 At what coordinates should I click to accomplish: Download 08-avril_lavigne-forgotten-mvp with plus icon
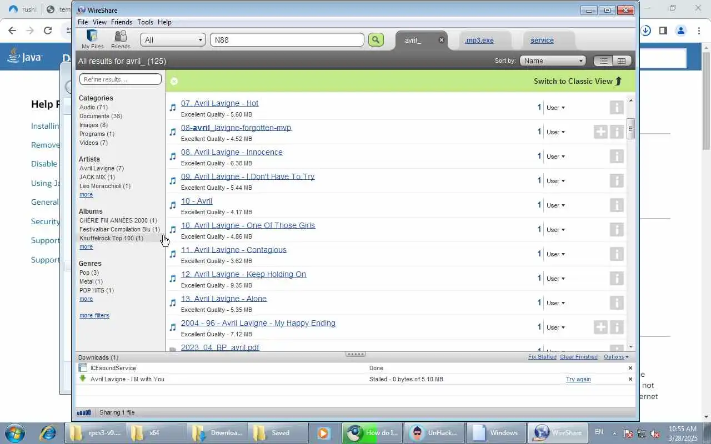[600, 132]
